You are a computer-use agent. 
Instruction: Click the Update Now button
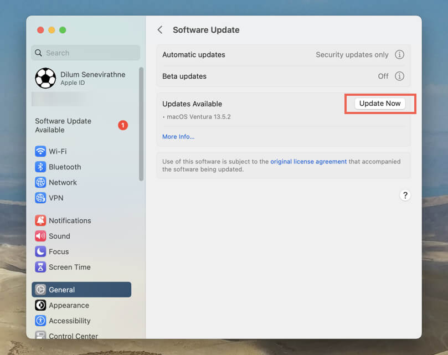[x=380, y=104]
